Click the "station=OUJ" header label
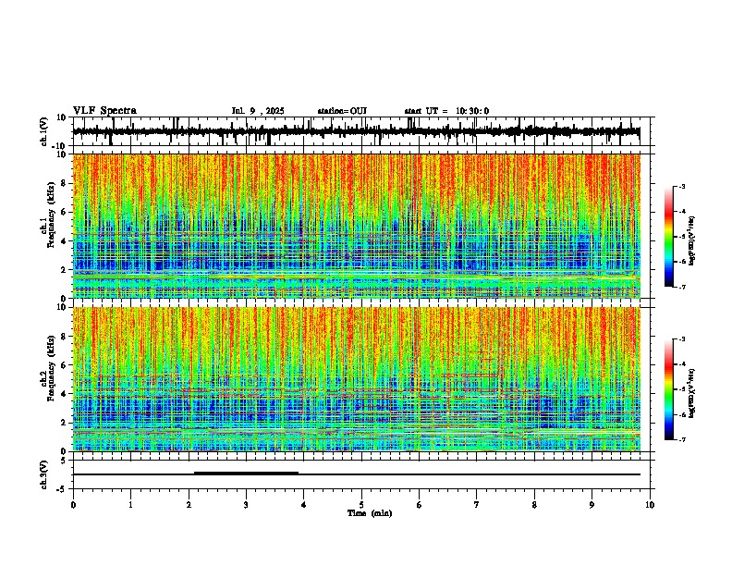The image size is (732, 566). pos(342,111)
